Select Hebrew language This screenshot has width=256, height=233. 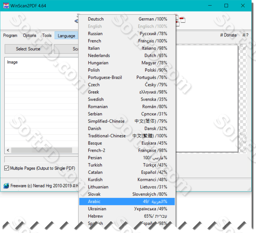point(127,216)
